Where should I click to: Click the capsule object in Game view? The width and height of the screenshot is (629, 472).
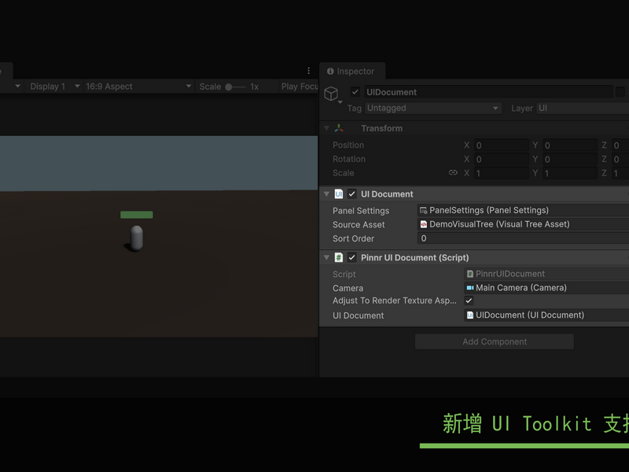[x=137, y=238]
